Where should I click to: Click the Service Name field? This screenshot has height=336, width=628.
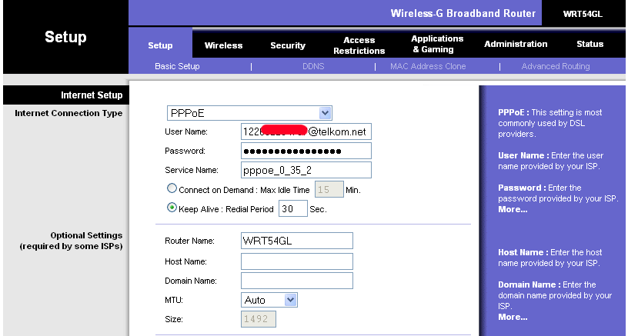306,170
